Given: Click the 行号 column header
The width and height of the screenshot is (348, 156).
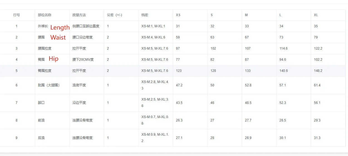Looking at the screenshot, I should pos(17,15).
